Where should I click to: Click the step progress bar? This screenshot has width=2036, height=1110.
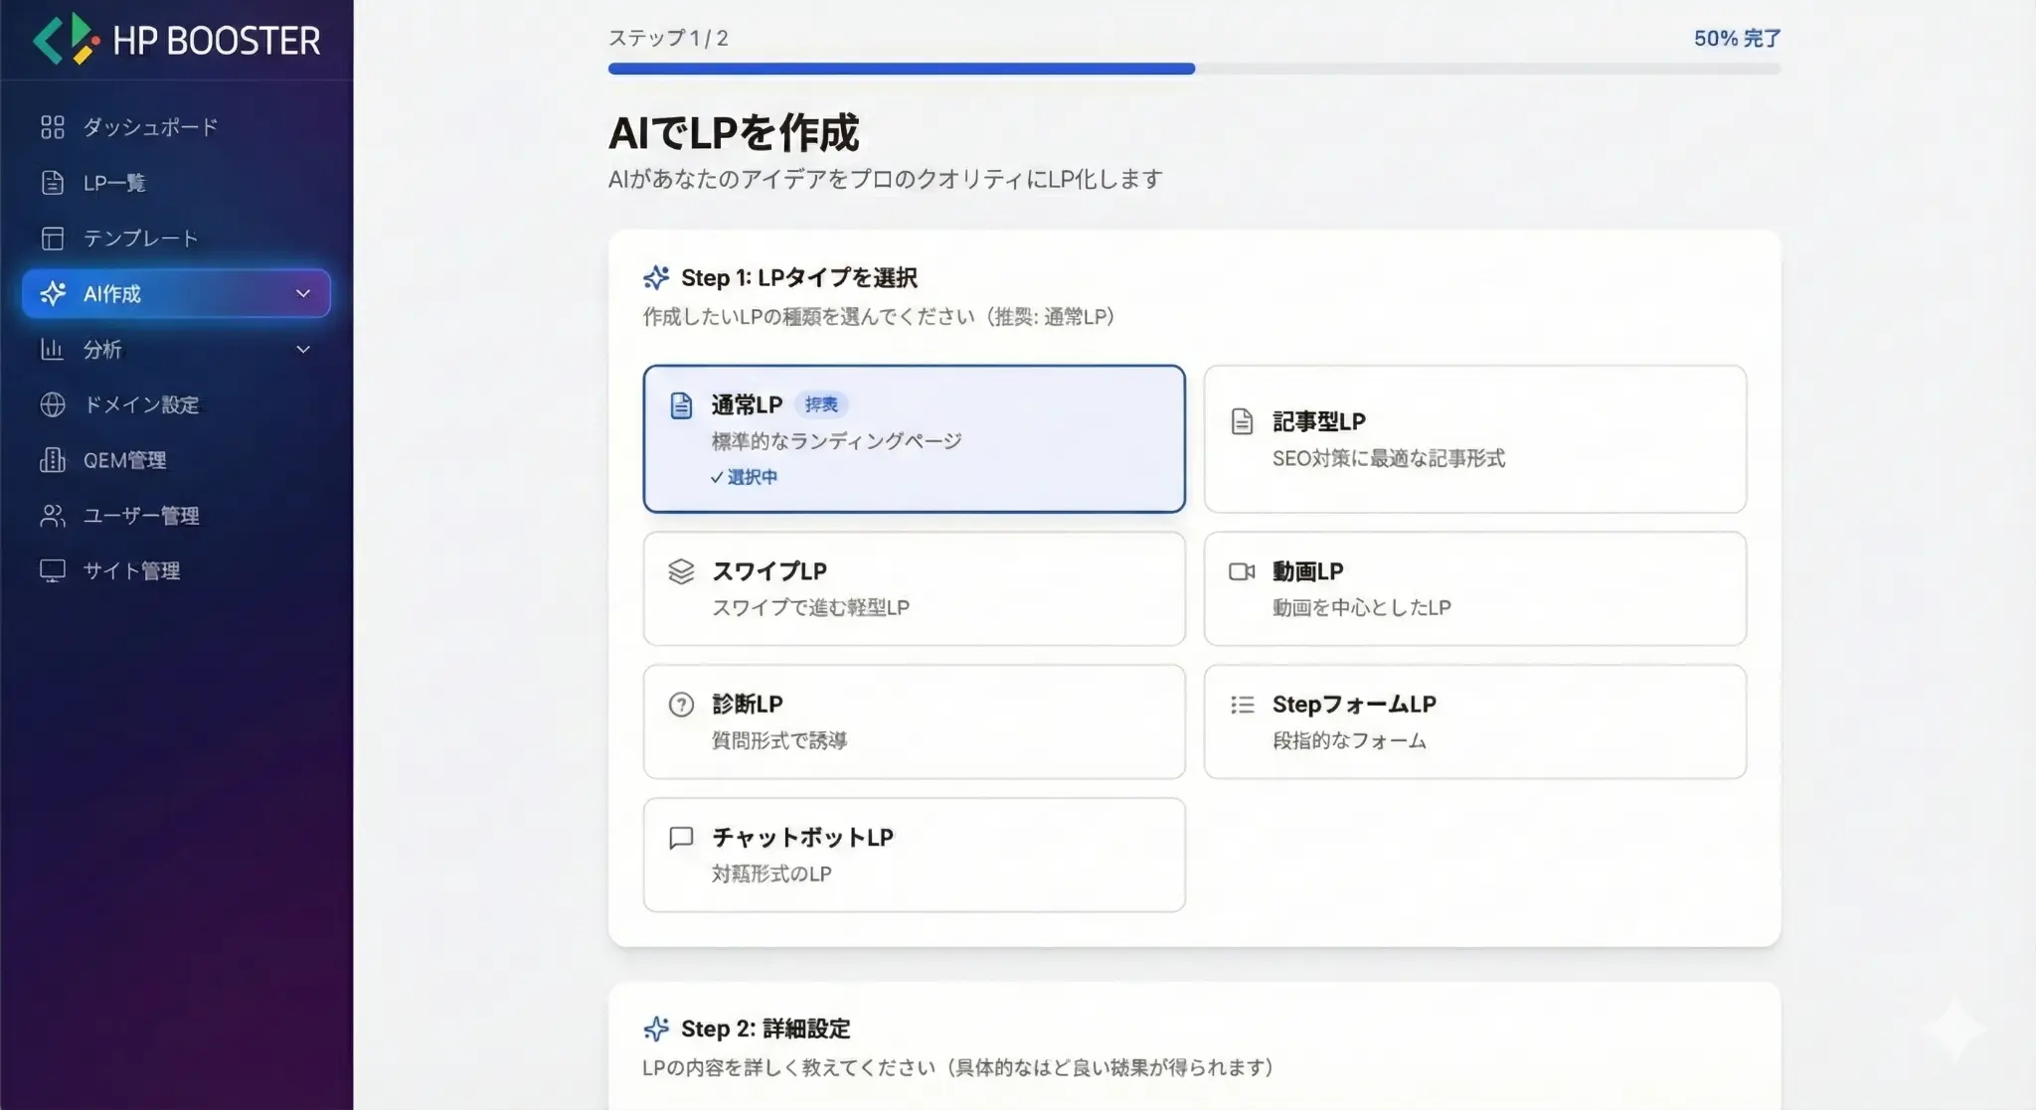click(1193, 69)
